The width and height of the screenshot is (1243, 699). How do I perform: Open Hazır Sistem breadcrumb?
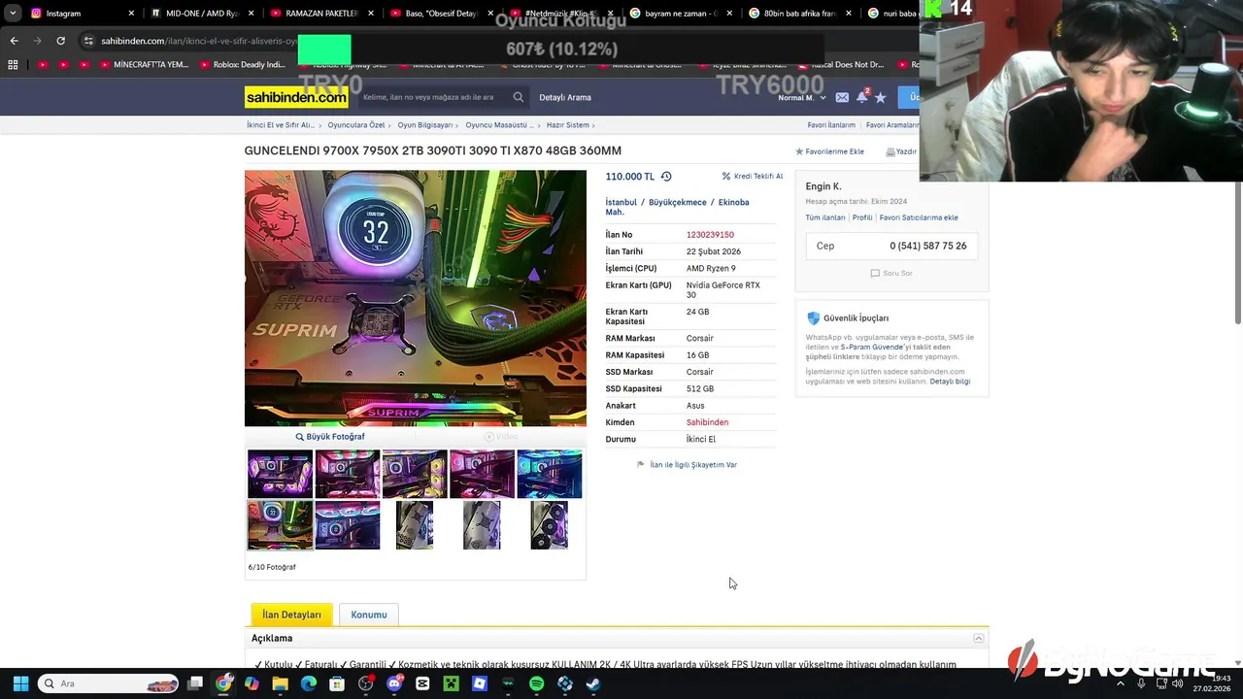568,125
